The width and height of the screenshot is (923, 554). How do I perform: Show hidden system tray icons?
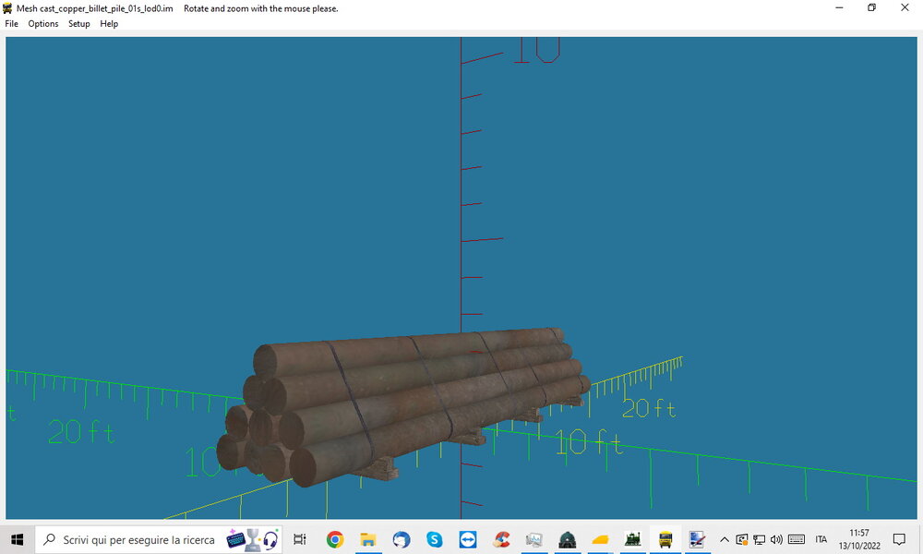click(725, 539)
